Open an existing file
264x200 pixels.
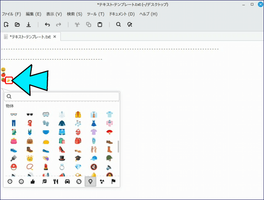click(x=17, y=24)
